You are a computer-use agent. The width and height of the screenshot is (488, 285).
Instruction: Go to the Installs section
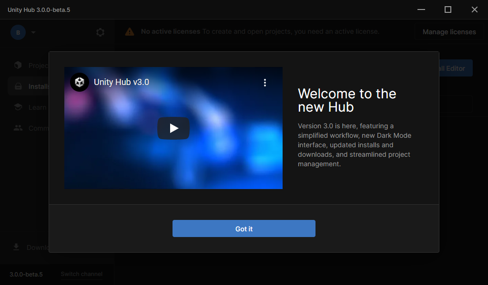28,86
